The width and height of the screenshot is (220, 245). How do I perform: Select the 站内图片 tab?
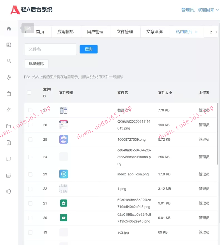pos(184,32)
